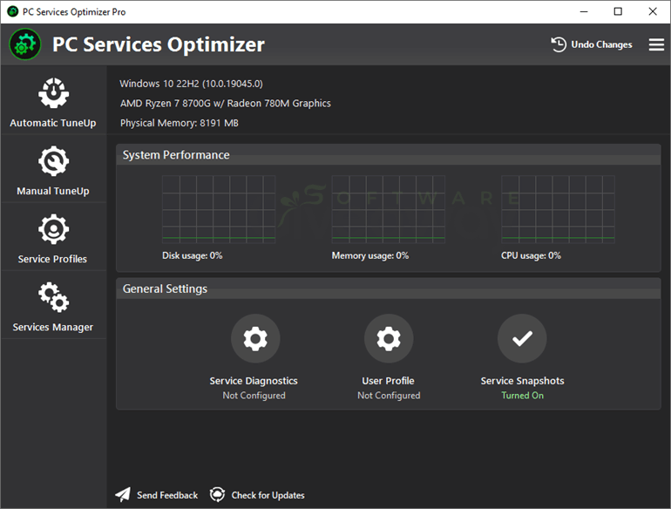Screen dimensions: 671x509
Task: Click the General Settings section header
Action: click(389, 288)
